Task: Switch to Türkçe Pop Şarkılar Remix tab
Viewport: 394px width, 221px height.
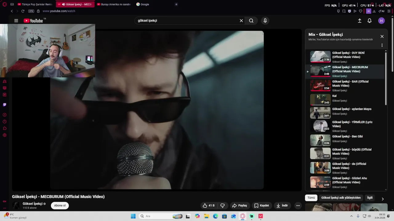Action: click(x=35, y=4)
